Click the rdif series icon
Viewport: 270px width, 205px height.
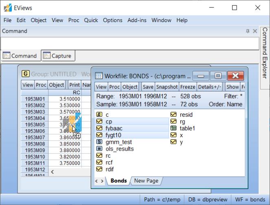[x=99, y=169]
